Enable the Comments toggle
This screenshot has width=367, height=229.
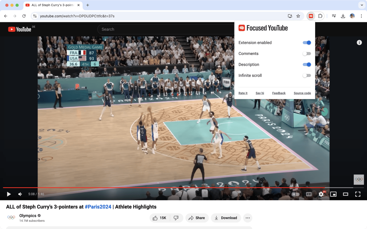(307, 54)
